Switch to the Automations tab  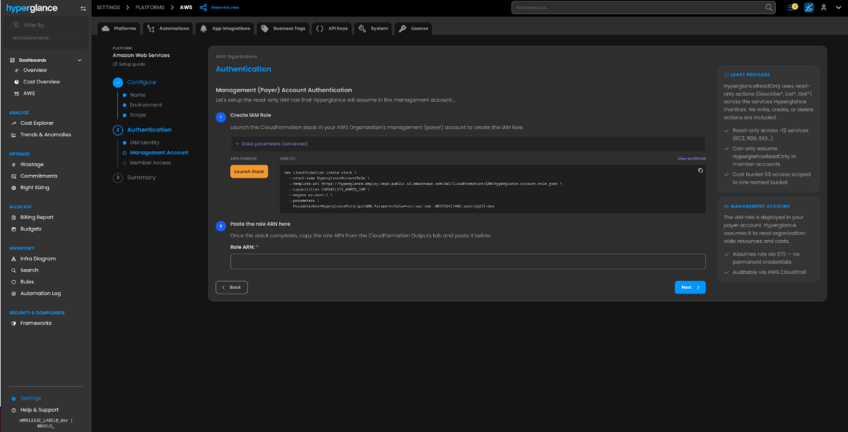(x=168, y=28)
